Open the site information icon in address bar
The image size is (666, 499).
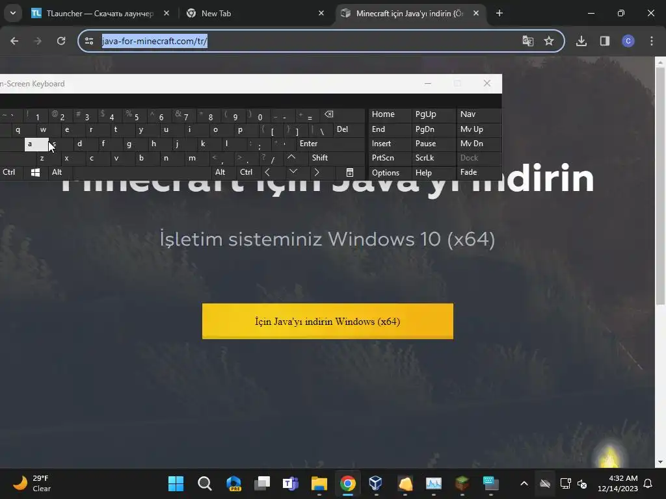89,41
